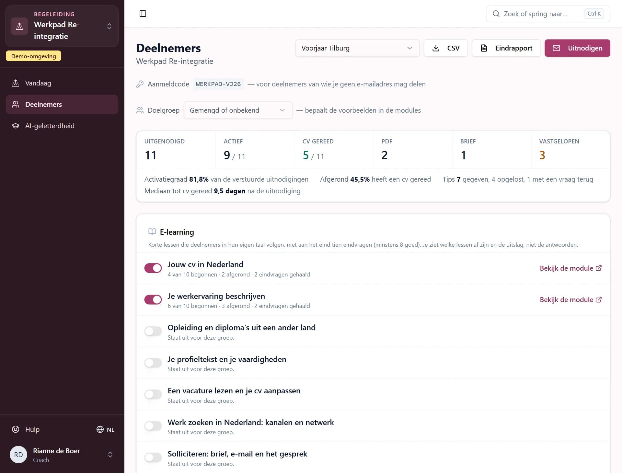This screenshot has width=622, height=473.
Task: Click the people icon beside Doelgroep
Action: click(x=140, y=110)
